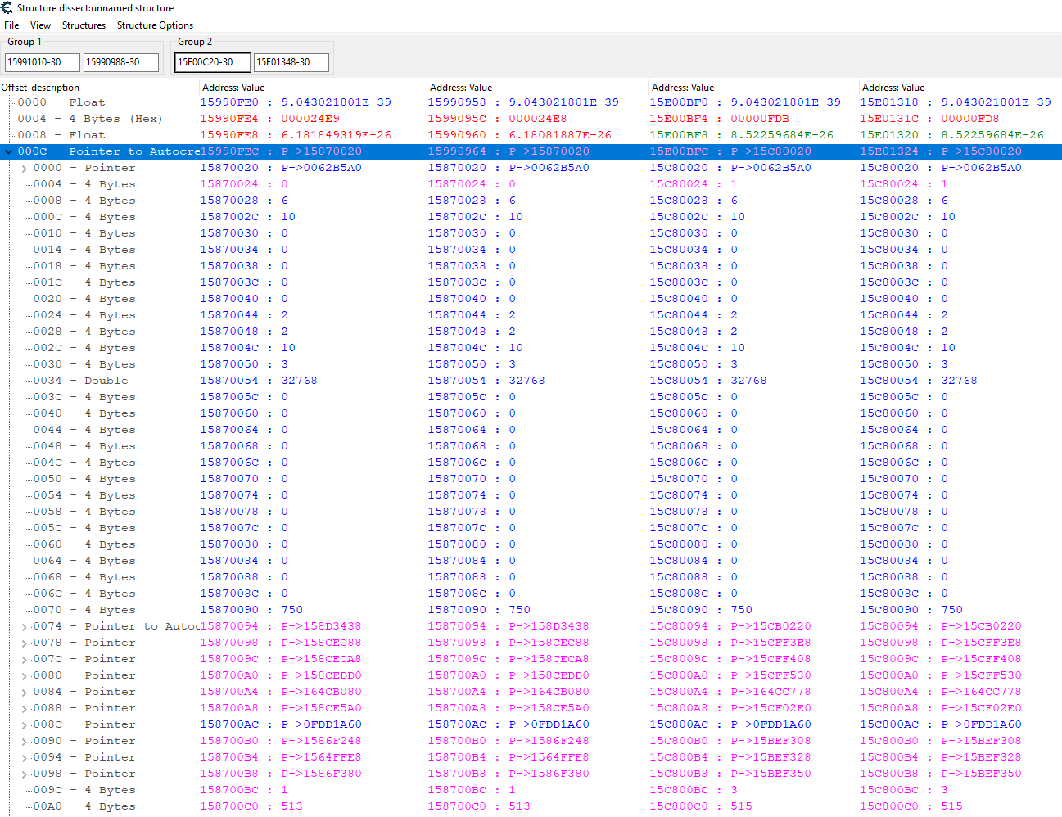
Task: Click the Cheat Engine title bar icon
Action: tap(7, 7)
